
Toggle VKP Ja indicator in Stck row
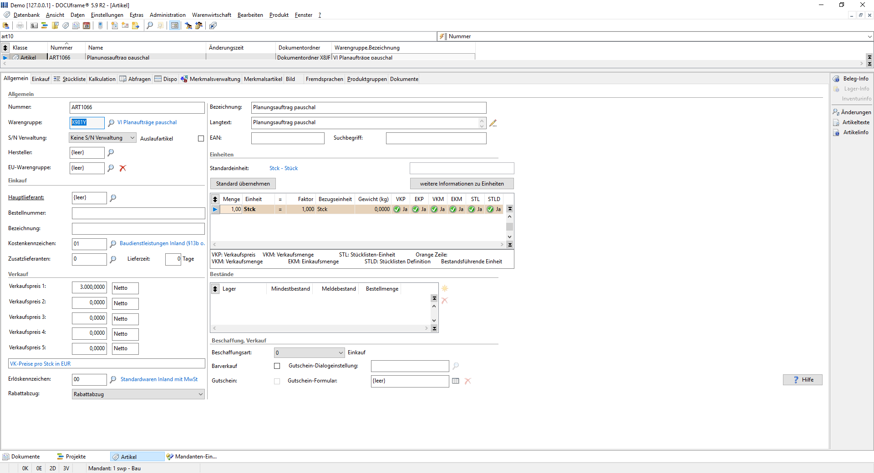400,209
